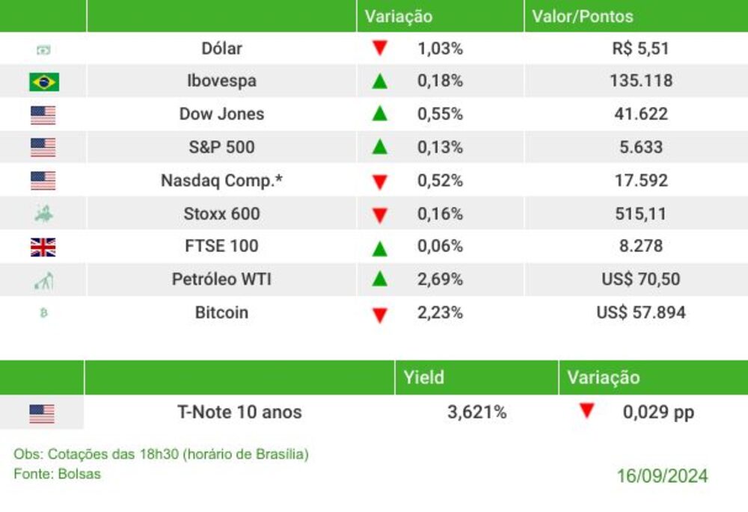This screenshot has width=748, height=512.
Task: Click the banknote icon in the Dólar row
Action: (43, 49)
